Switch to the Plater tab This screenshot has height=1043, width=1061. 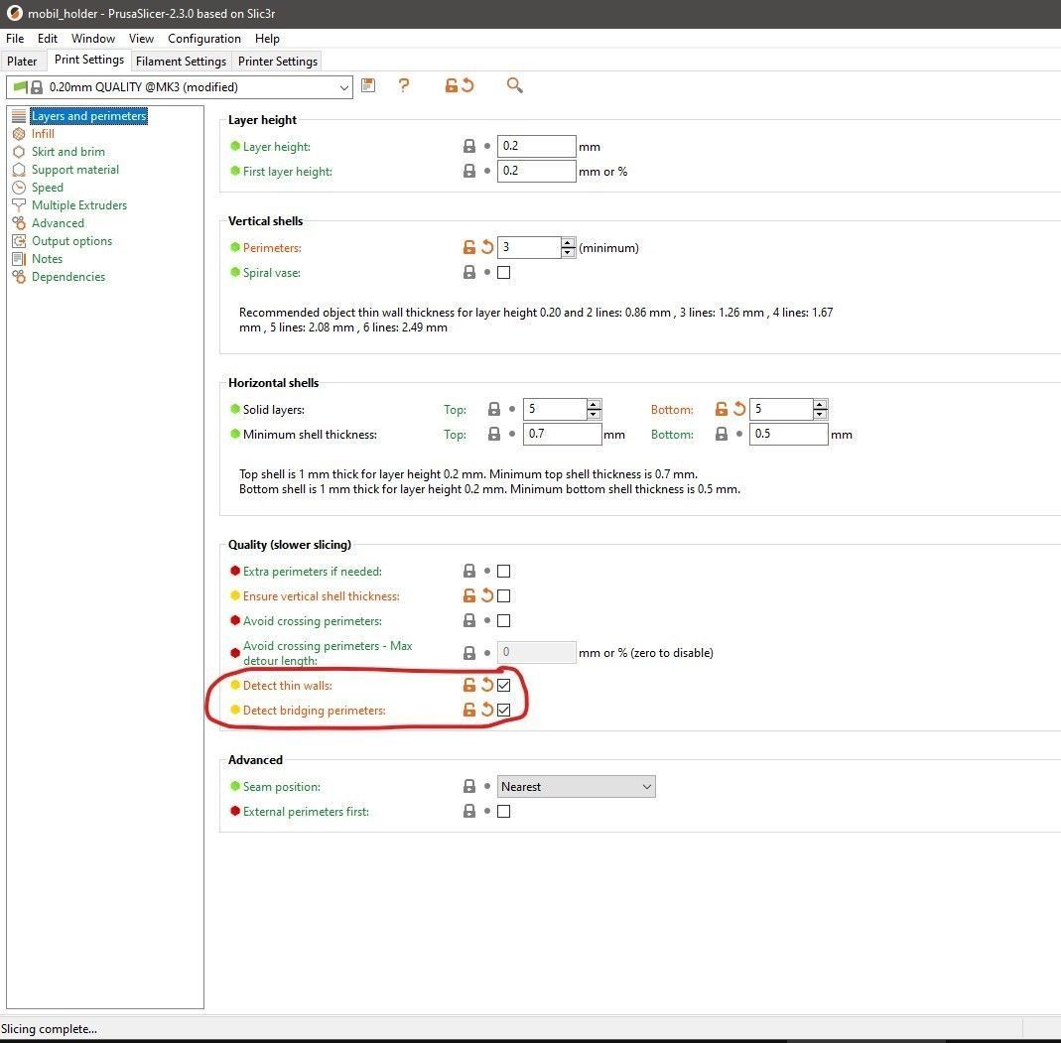[22, 62]
